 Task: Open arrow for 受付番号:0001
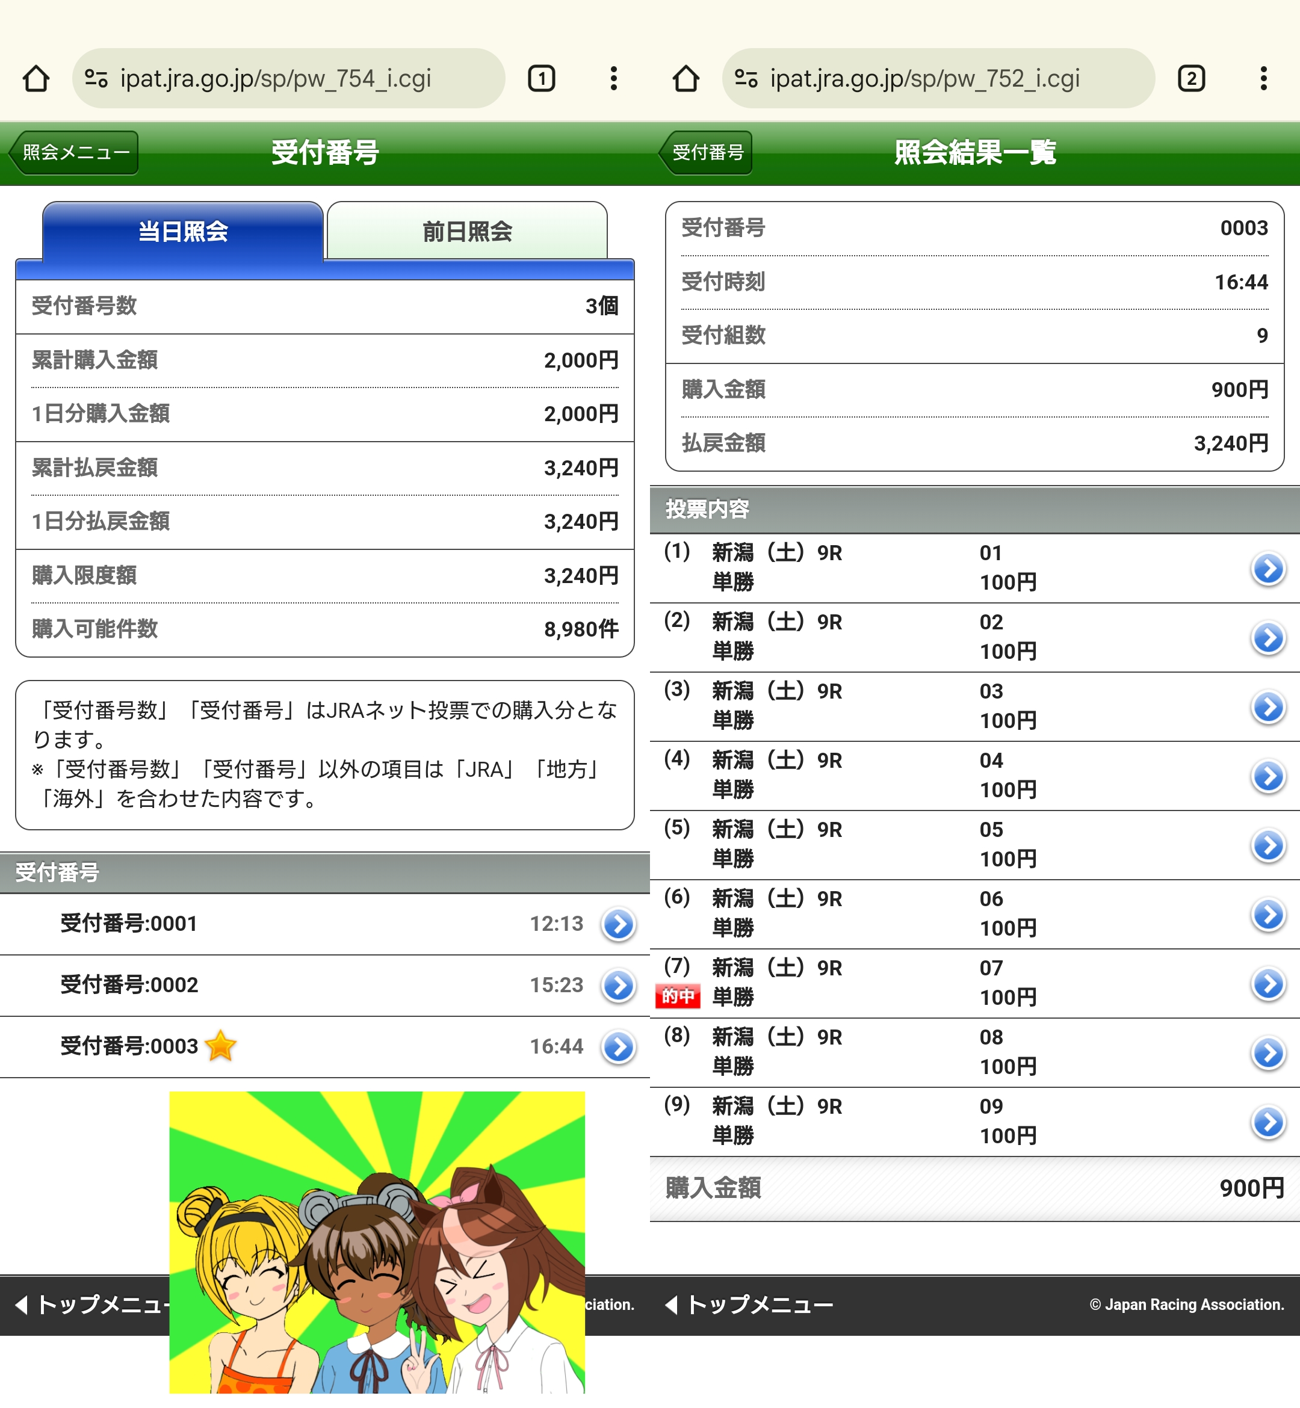tap(618, 924)
